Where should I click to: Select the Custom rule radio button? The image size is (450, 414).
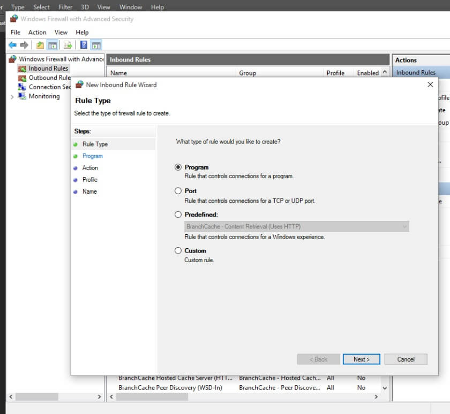(x=178, y=251)
